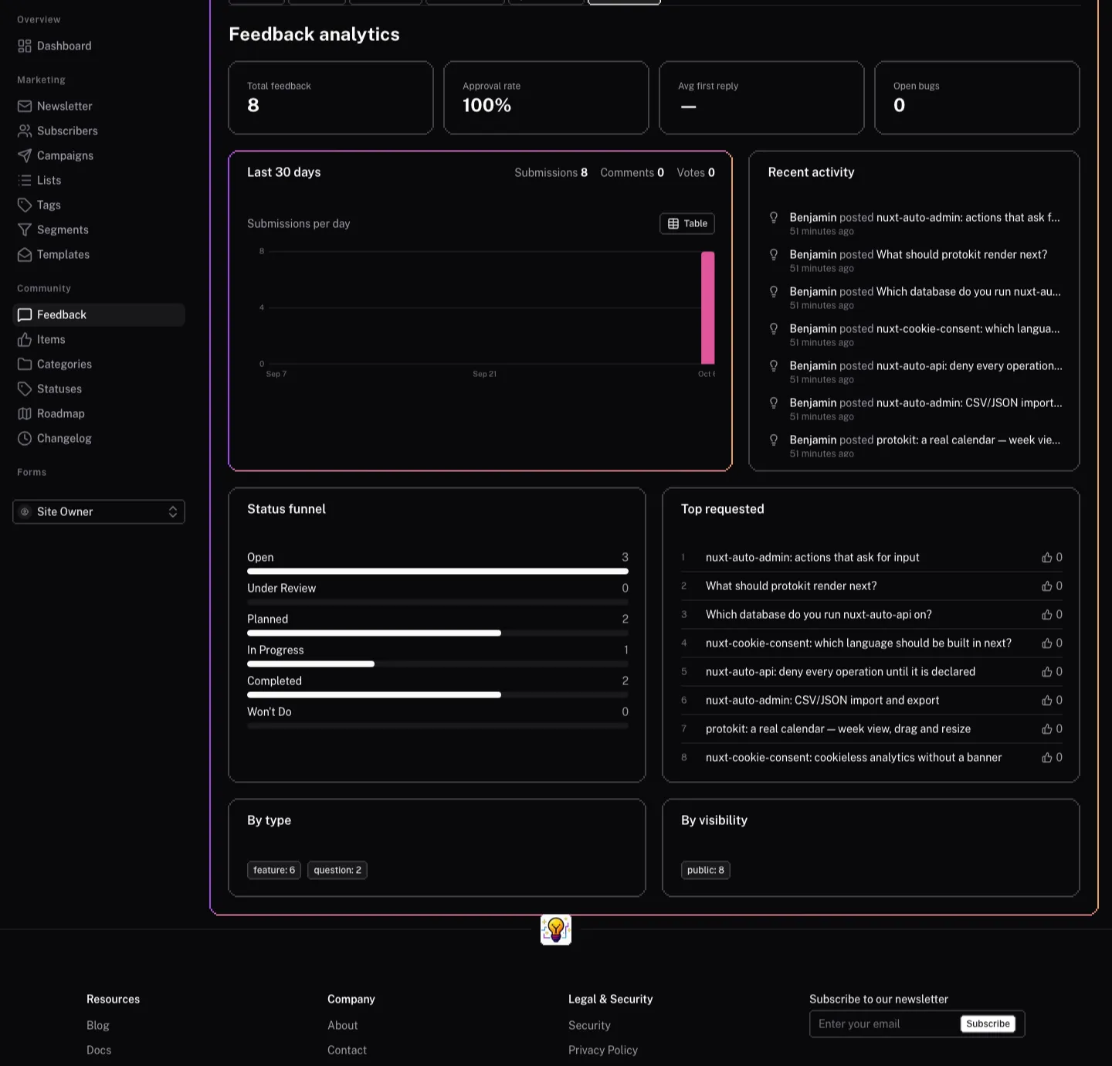Image resolution: width=1112 pixels, height=1066 pixels.
Task: Click the Dashboard grid icon
Action: click(x=25, y=46)
